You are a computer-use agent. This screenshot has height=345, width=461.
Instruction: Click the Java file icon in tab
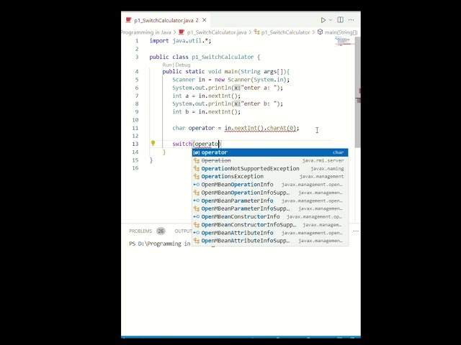point(128,20)
